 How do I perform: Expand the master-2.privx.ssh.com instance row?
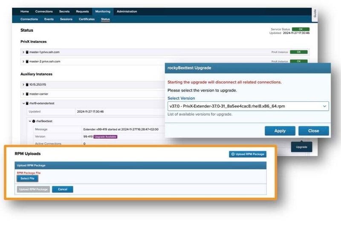point(23,62)
